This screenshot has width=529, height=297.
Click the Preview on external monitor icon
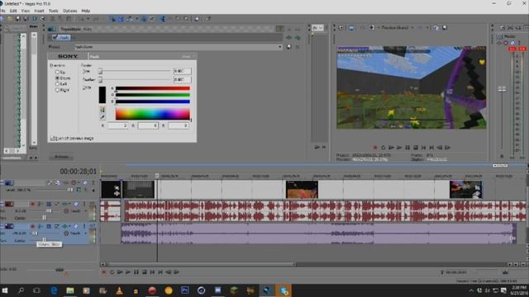351,28
